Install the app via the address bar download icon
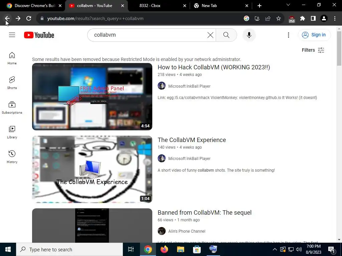 [257, 19]
